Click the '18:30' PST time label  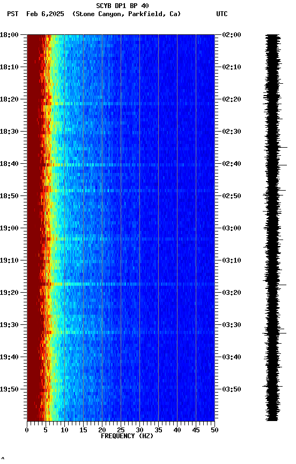point(9,132)
